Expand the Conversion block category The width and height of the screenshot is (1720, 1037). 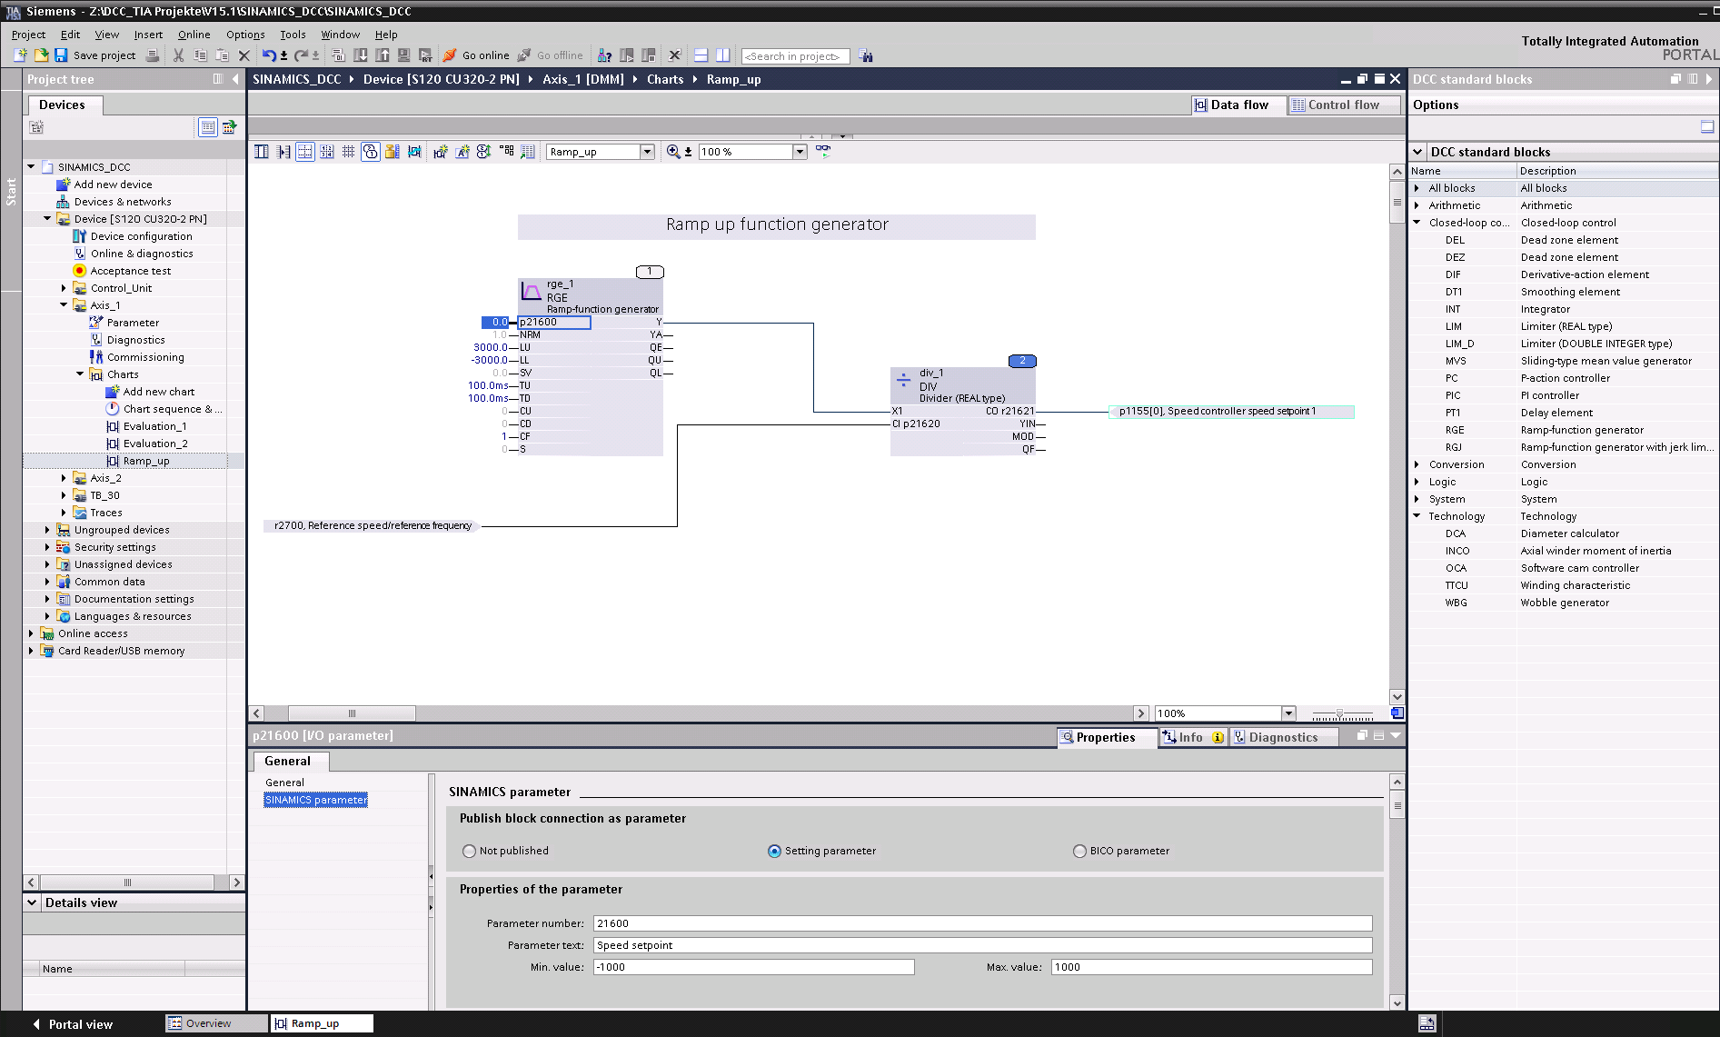click(x=1417, y=464)
